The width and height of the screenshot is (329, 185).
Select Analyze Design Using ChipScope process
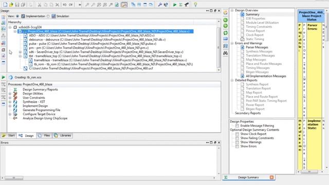(45, 118)
